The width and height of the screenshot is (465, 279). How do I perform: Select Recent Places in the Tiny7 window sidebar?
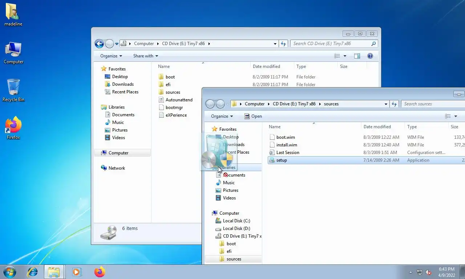coord(125,92)
